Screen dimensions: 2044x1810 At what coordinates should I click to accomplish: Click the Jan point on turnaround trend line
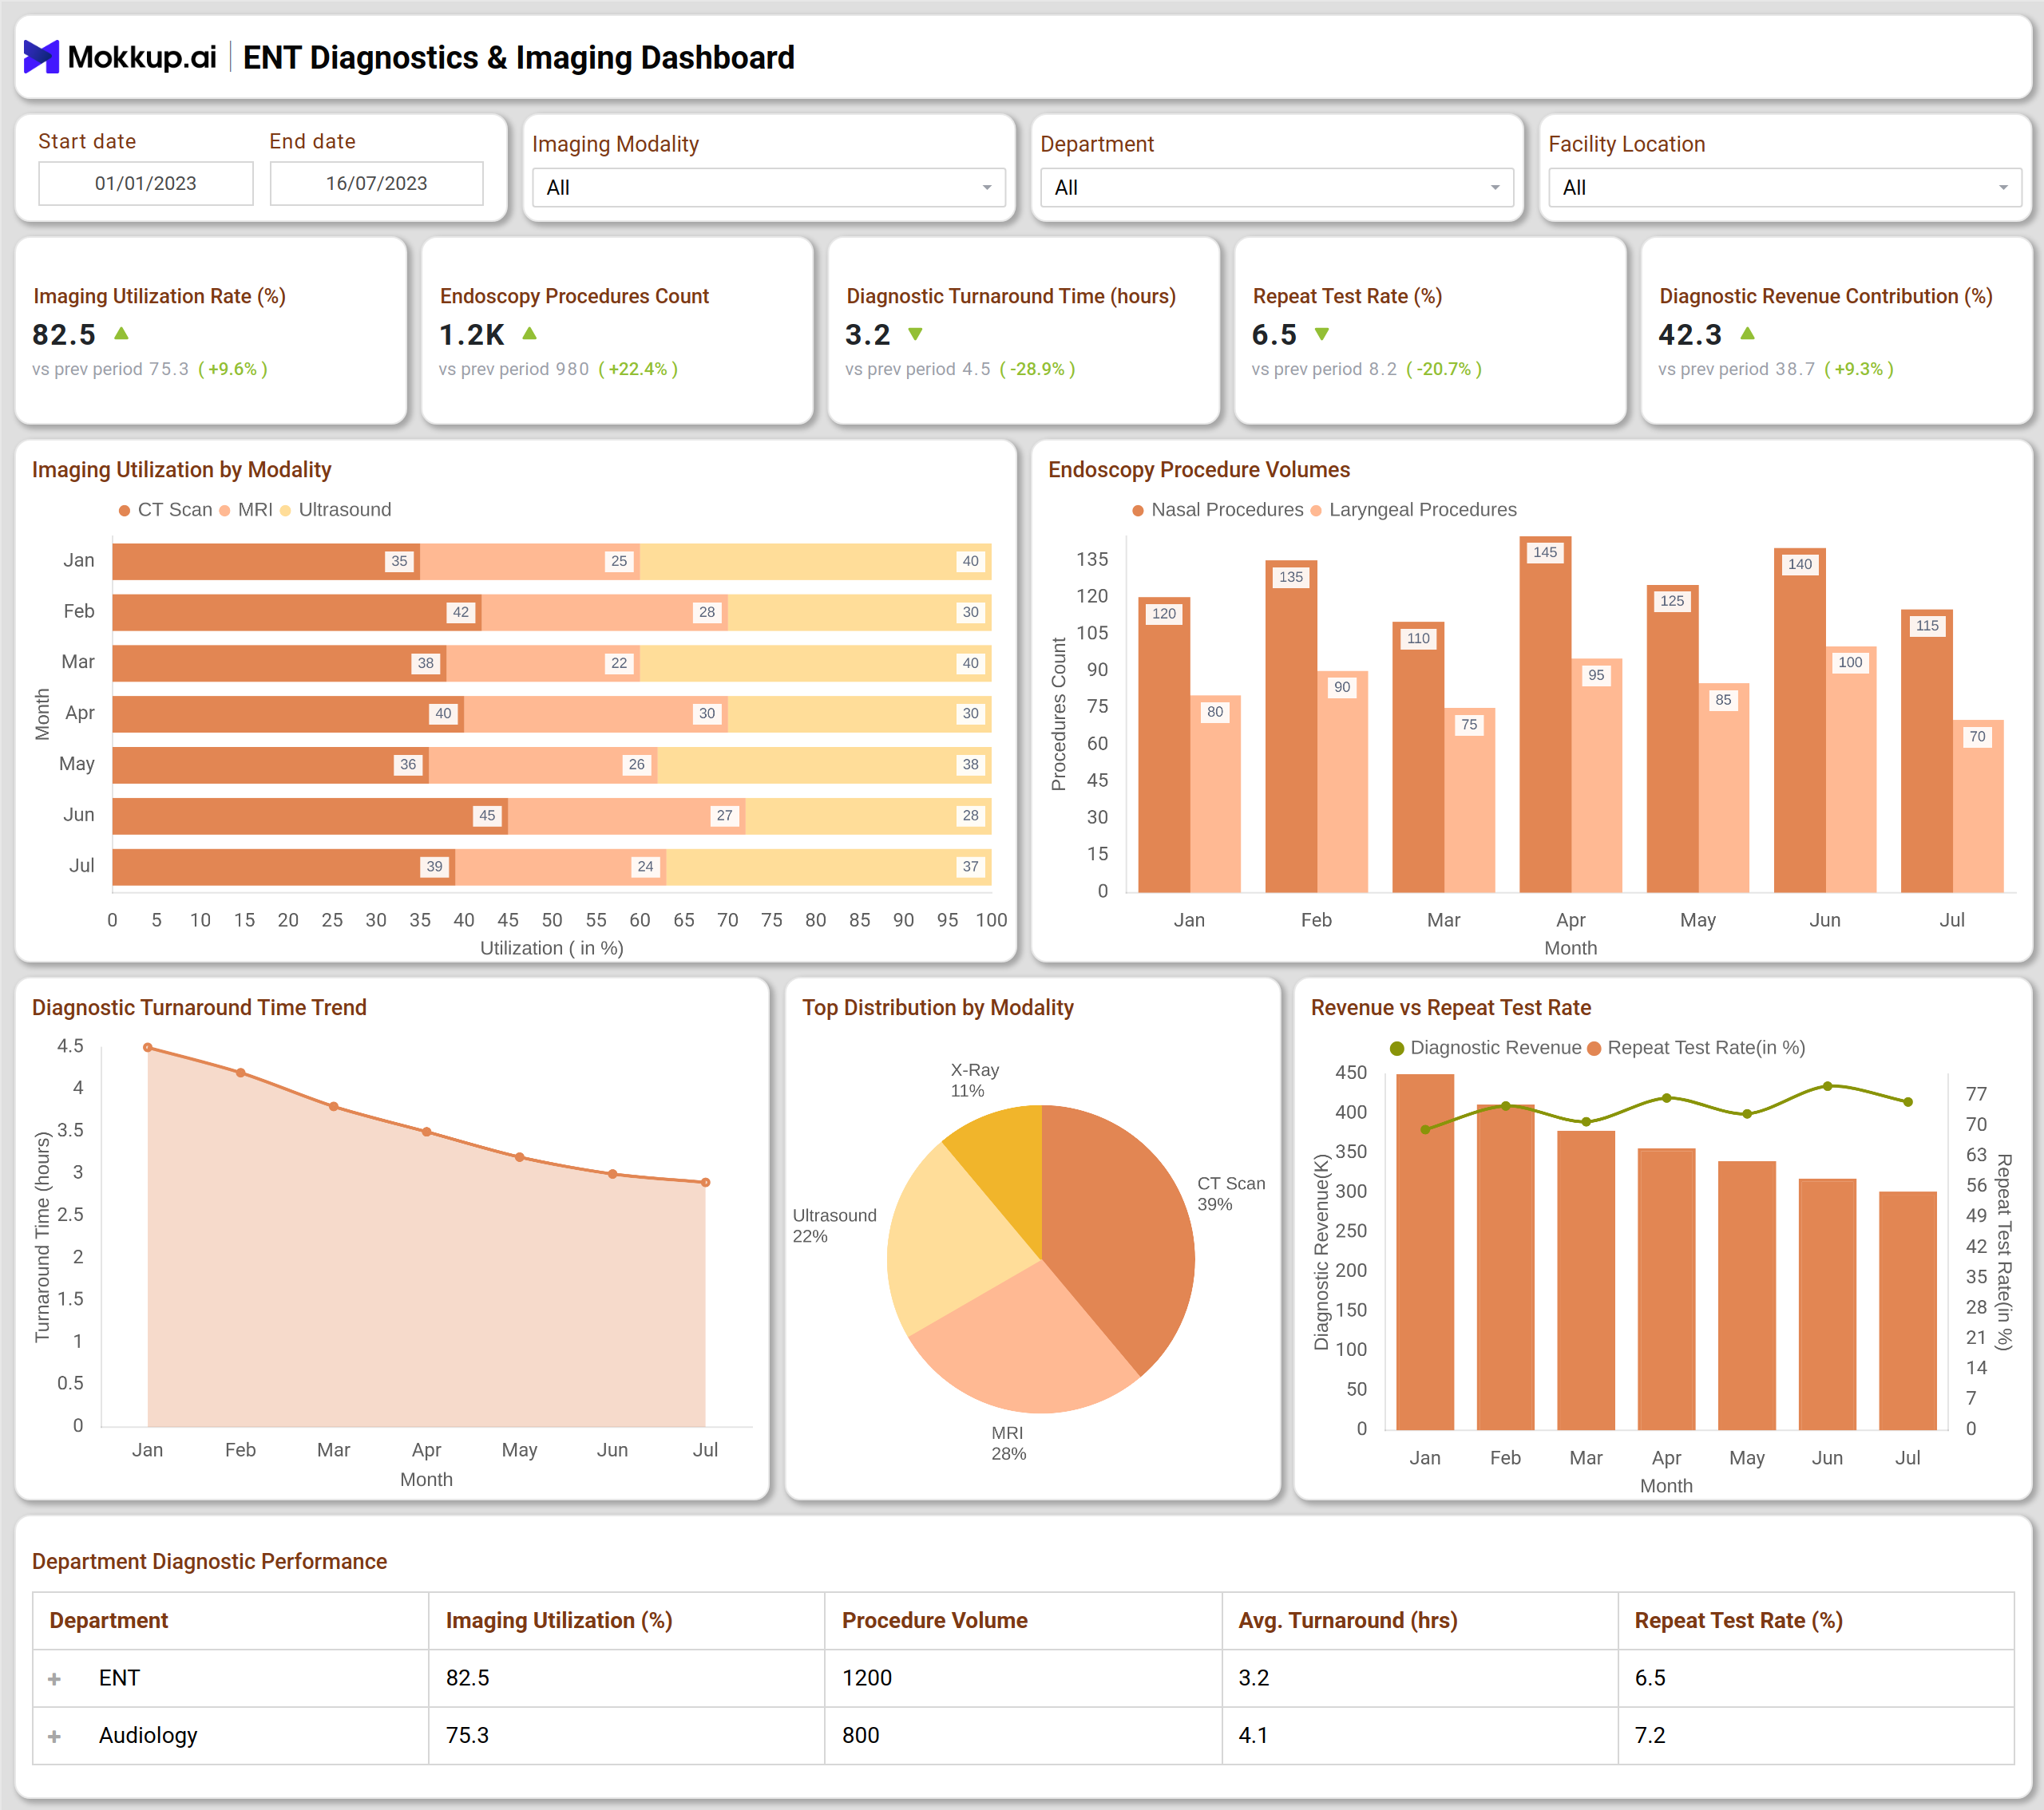click(x=148, y=1047)
